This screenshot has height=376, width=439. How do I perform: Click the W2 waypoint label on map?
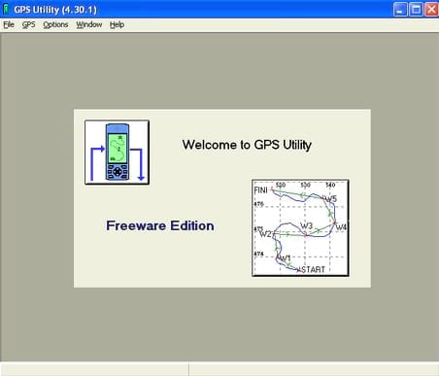(265, 234)
